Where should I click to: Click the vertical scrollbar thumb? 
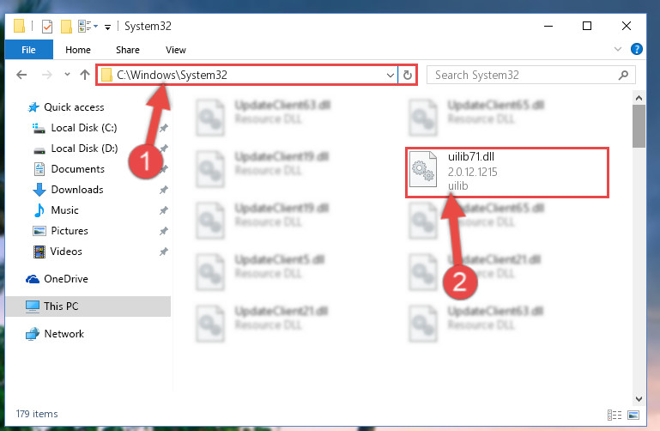[639, 126]
